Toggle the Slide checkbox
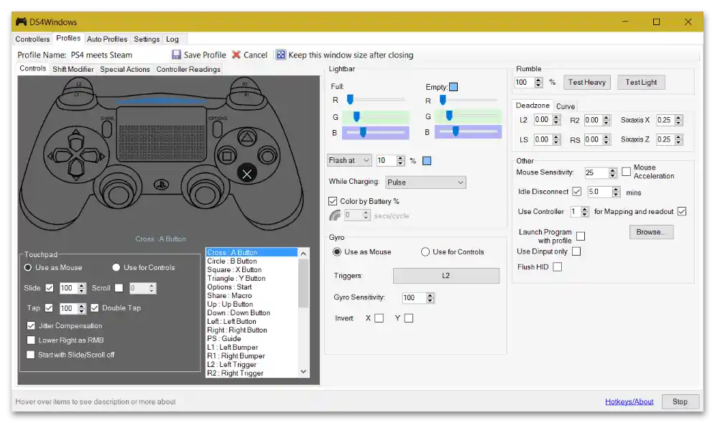715x423 pixels. point(50,288)
